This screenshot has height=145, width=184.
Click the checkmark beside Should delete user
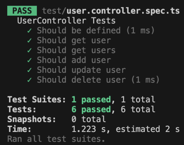pyautogui.click(x=30, y=80)
